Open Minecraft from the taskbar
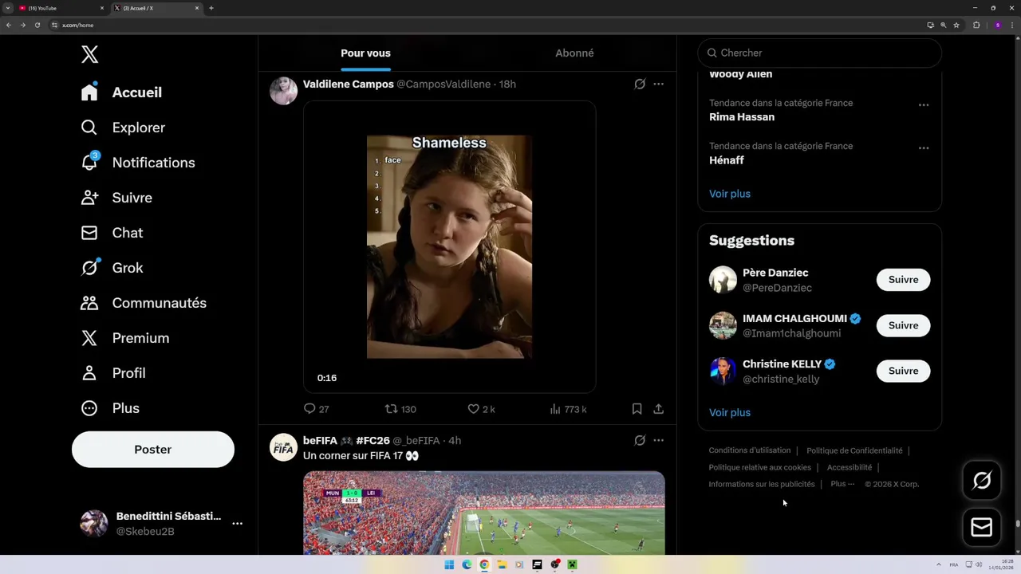Viewport: 1021px width, 574px height. [572, 564]
